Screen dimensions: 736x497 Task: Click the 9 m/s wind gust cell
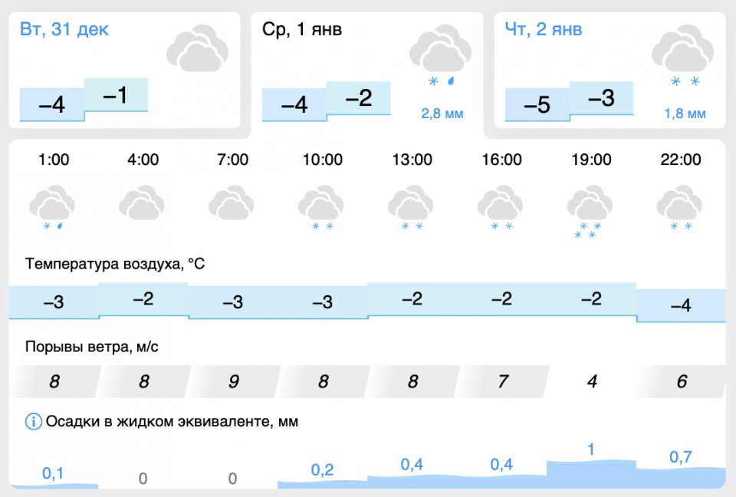tap(233, 380)
